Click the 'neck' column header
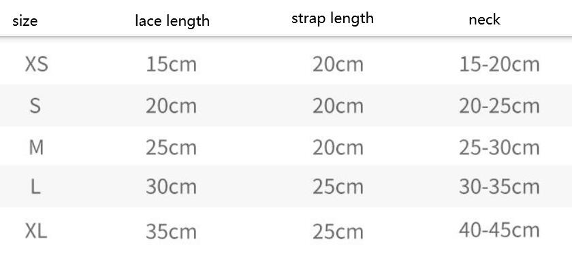Image resolution: width=572 pixels, height=257 pixels. [x=484, y=20]
